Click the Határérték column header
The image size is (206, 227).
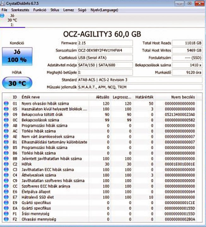[144, 97]
